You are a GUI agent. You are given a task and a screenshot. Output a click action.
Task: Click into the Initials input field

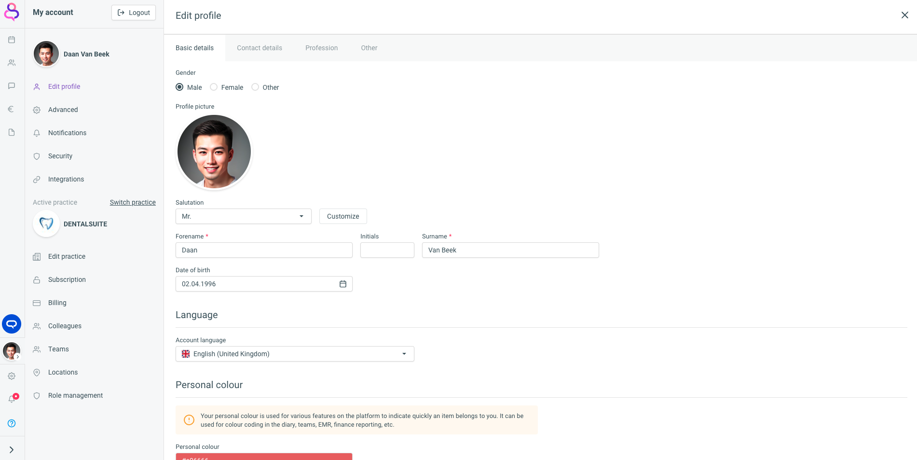(x=387, y=250)
